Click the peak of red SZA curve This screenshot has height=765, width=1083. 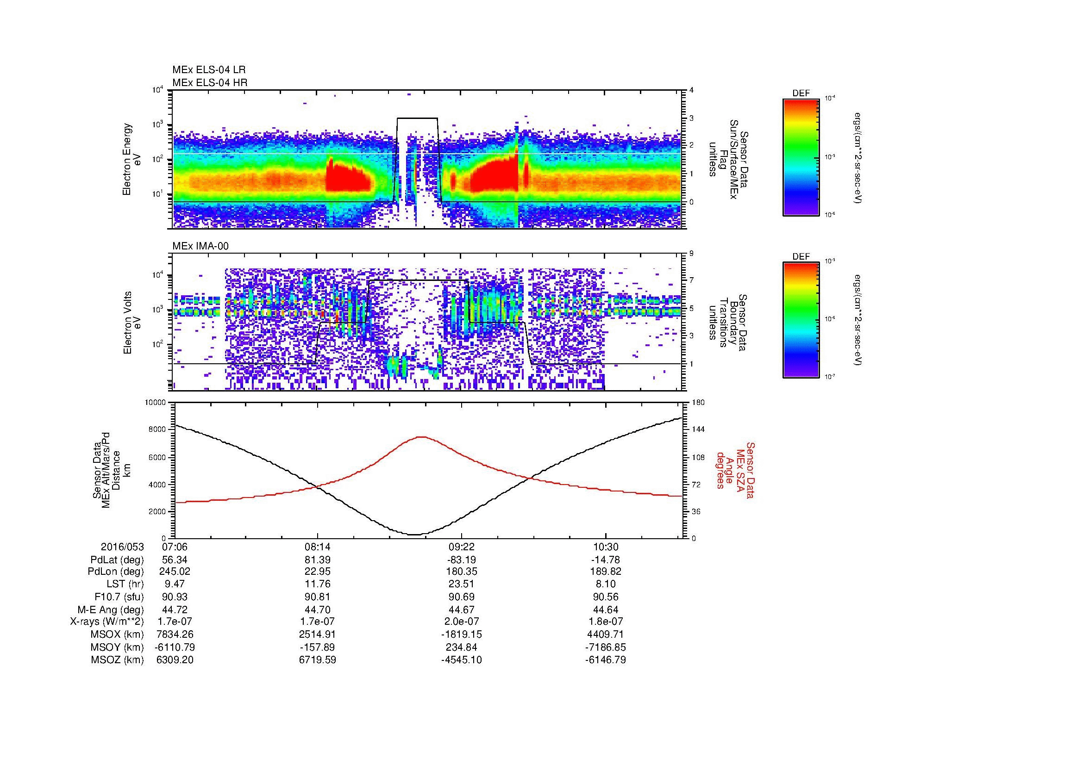pyautogui.click(x=421, y=437)
